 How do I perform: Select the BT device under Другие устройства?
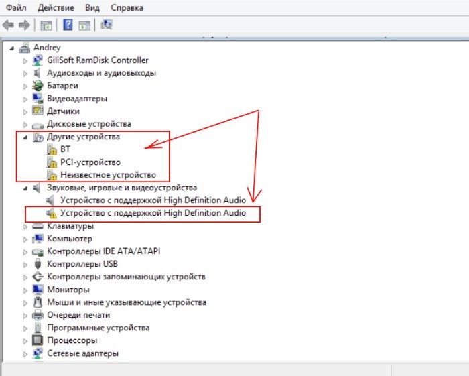tap(65, 149)
